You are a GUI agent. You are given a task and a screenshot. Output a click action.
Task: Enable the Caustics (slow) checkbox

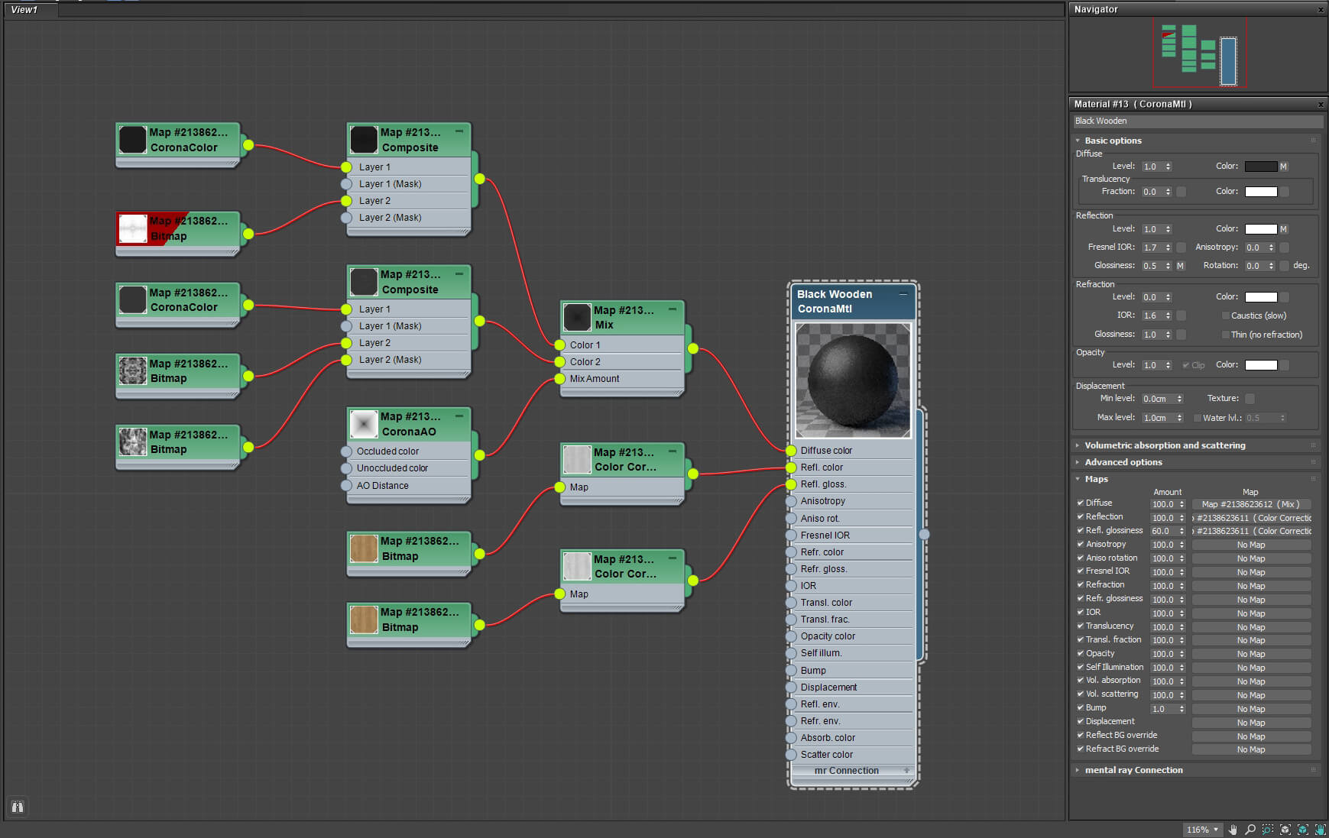1225,315
